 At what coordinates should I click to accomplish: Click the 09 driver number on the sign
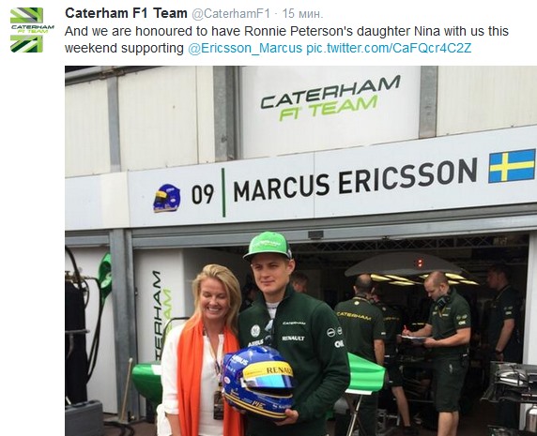tap(203, 194)
